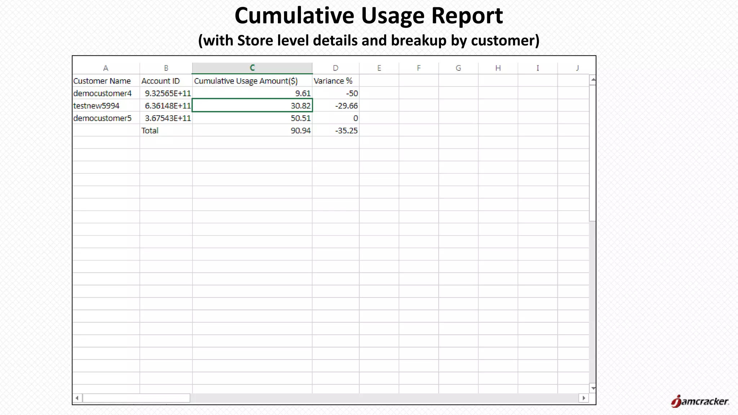Select the 'Account ID' header cell
This screenshot has height=415, width=738.
coord(166,81)
